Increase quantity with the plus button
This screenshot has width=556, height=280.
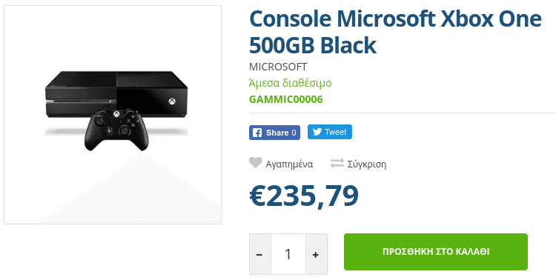coord(317,254)
